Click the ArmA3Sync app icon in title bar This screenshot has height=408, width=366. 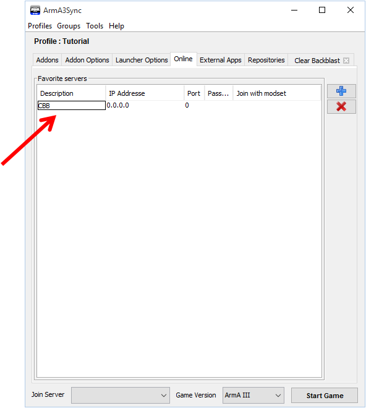pos(35,10)
